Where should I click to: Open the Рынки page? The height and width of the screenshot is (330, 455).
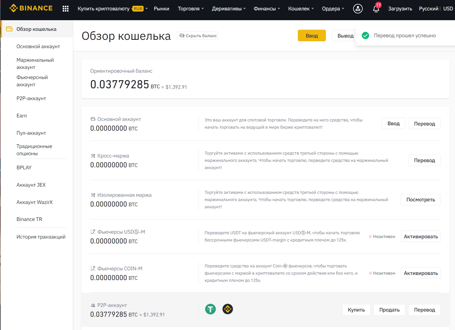[161, 9]
